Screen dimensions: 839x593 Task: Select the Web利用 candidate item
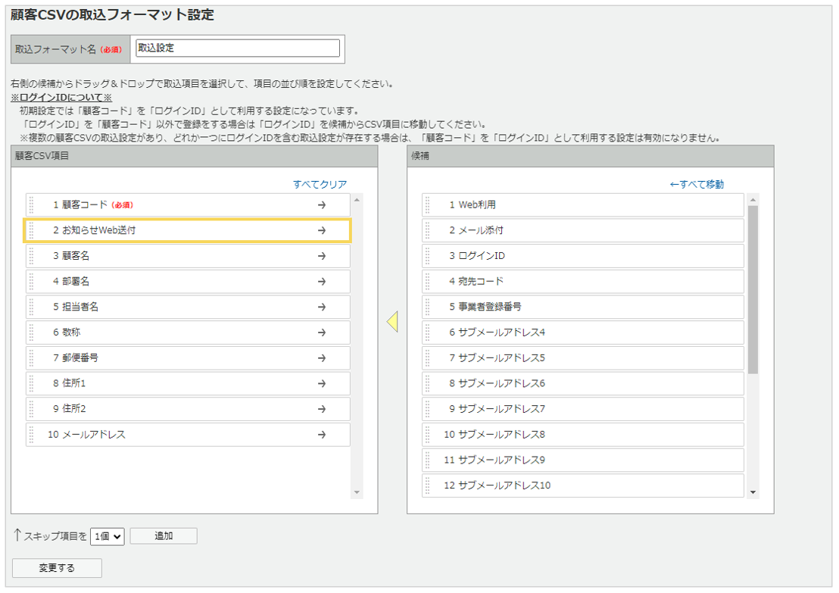[x=583, y=204]
